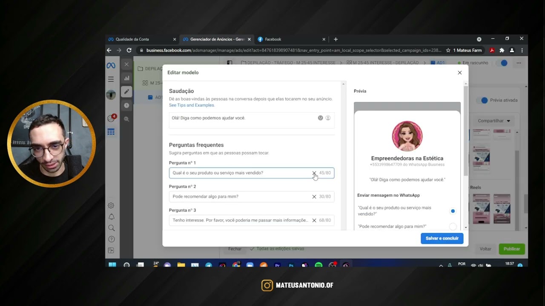Screen dimensions: 545x306
Task: Edit Pergunta nº 1 input field
Action: [x=252, y=173]
